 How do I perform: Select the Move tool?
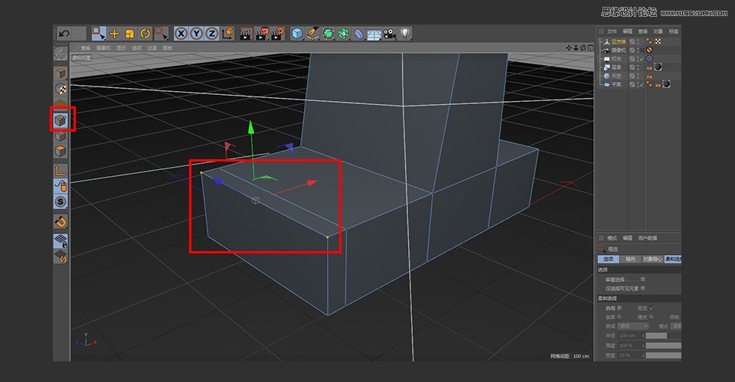pyautogui.click(x=114, y=34)
